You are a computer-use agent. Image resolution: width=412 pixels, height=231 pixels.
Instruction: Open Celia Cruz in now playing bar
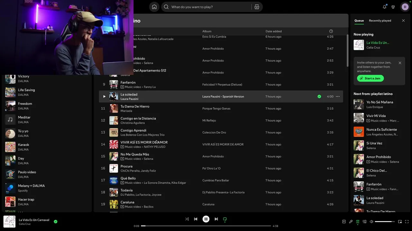(24, 224)
